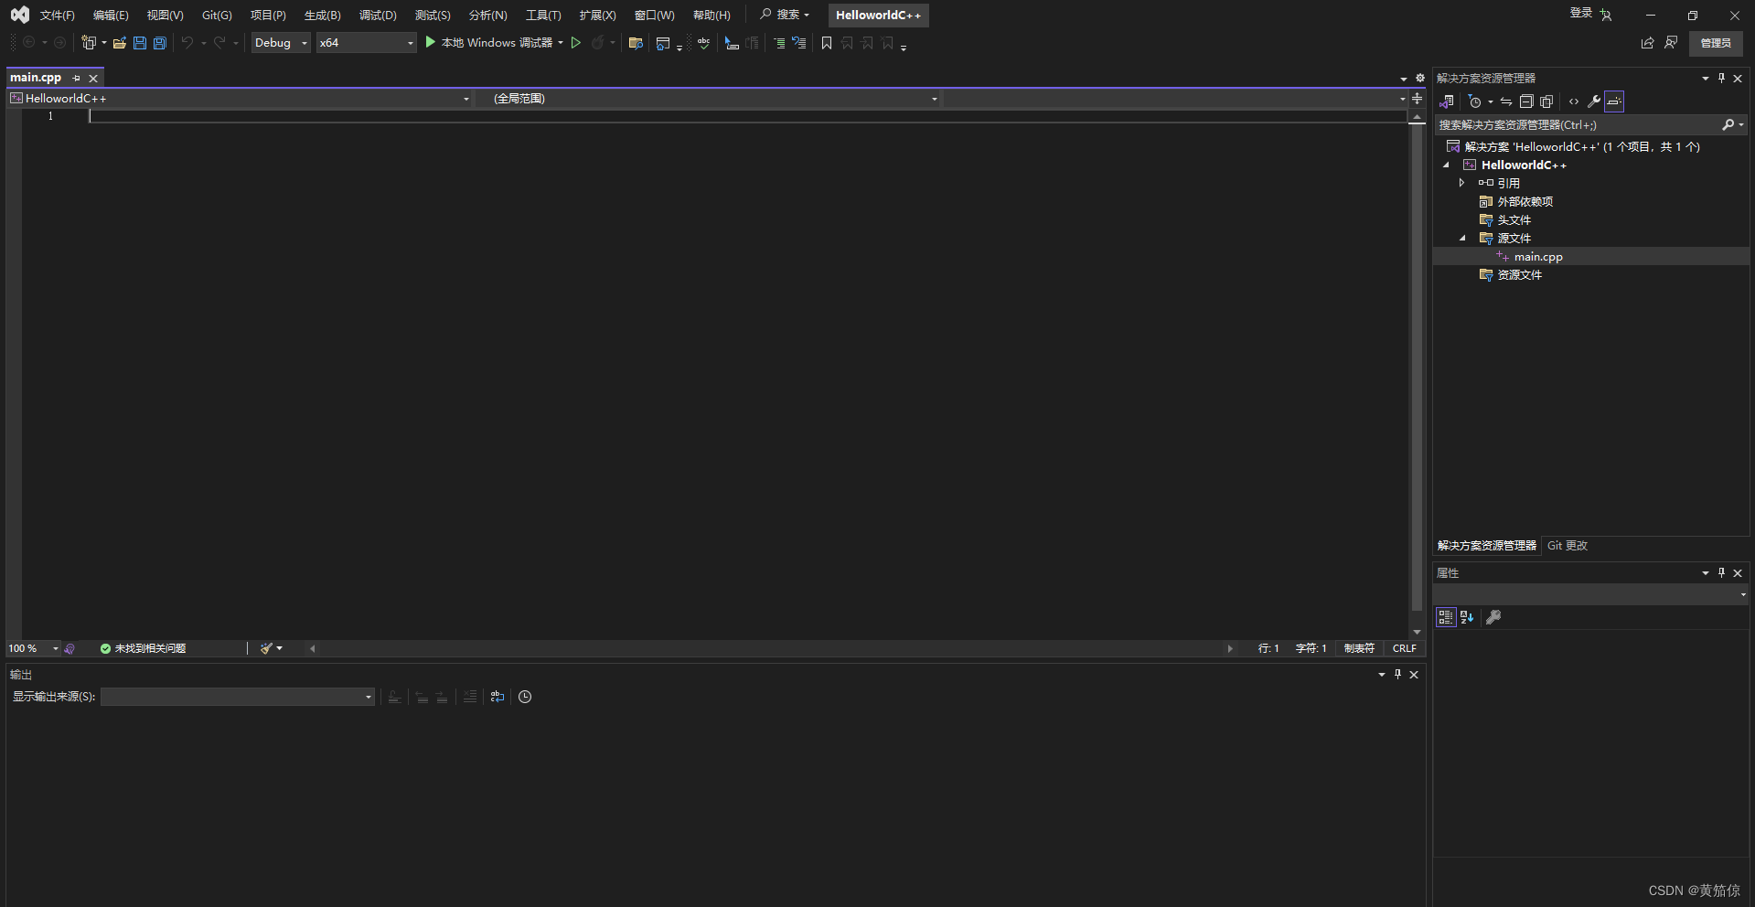
Task: Open the Debug configuration dropdown
Action: point(280,42)
